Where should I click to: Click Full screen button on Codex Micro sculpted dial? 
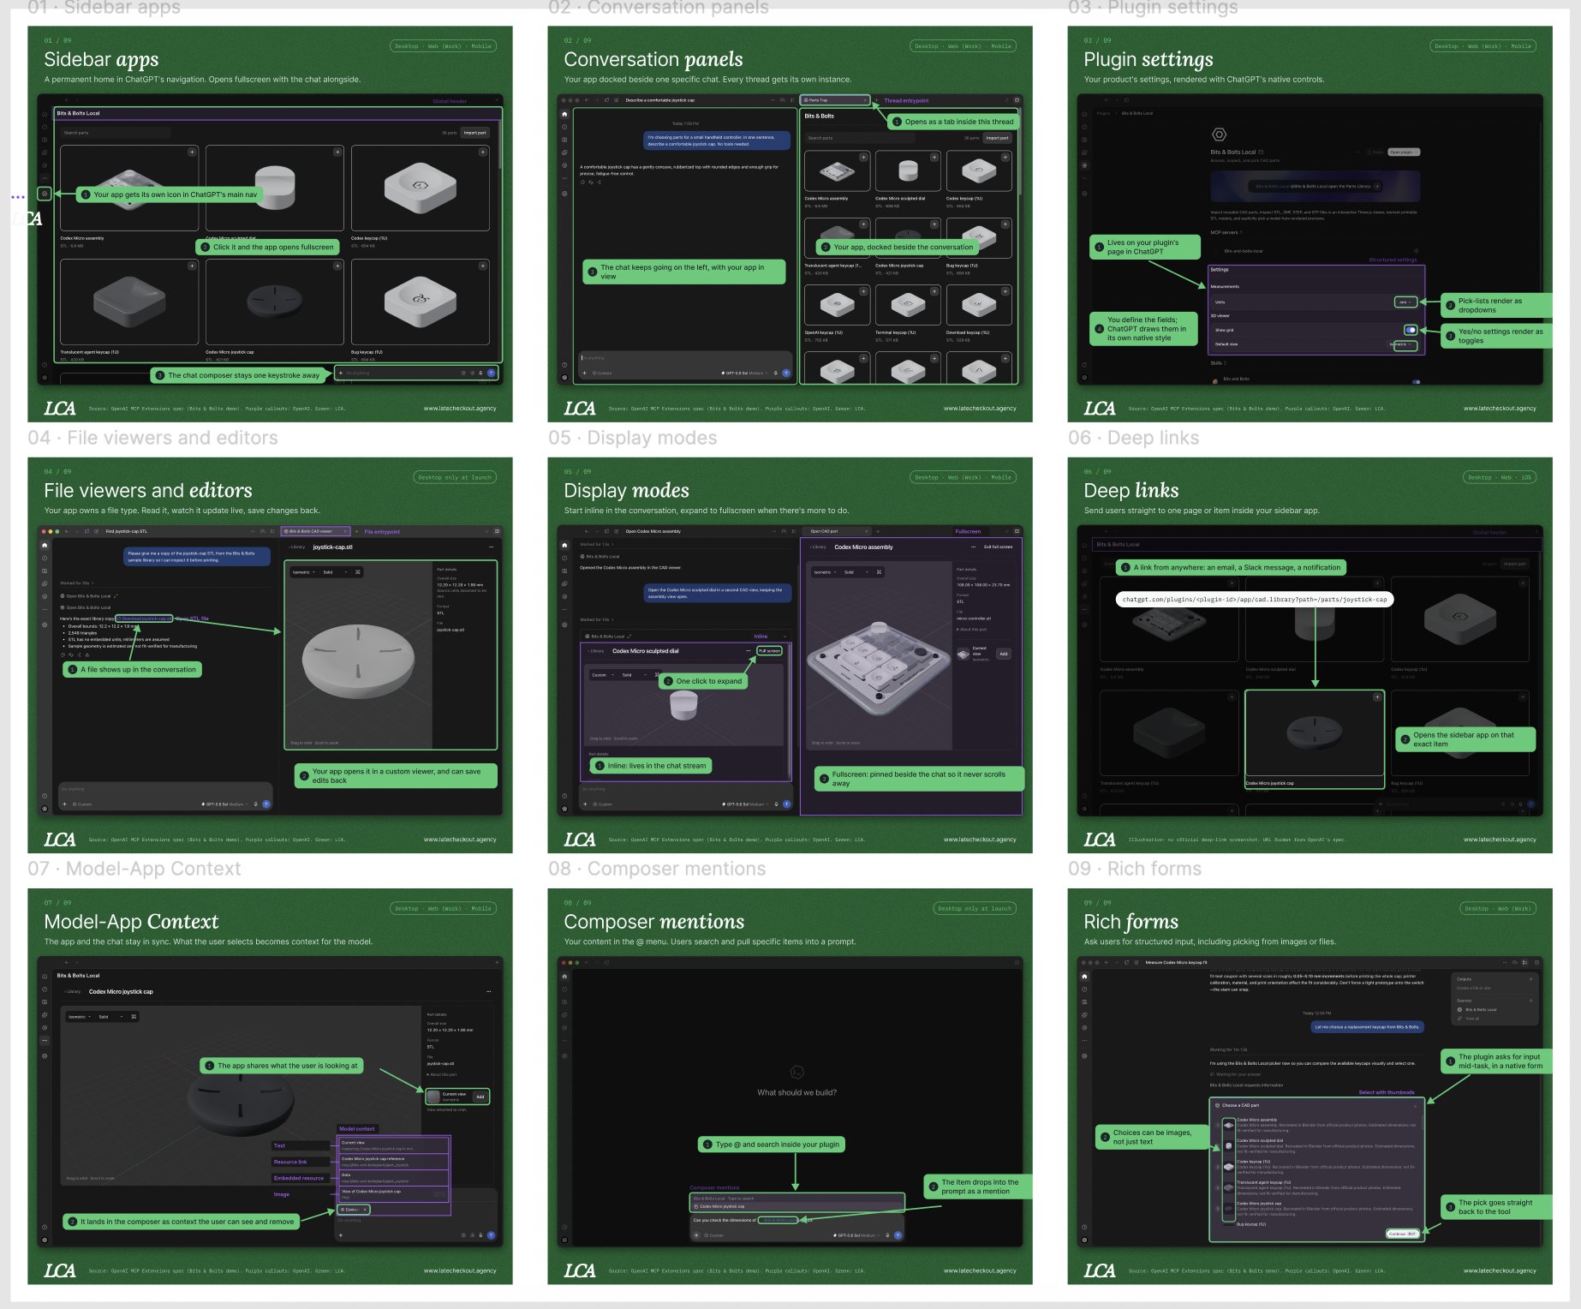[769, 650]
